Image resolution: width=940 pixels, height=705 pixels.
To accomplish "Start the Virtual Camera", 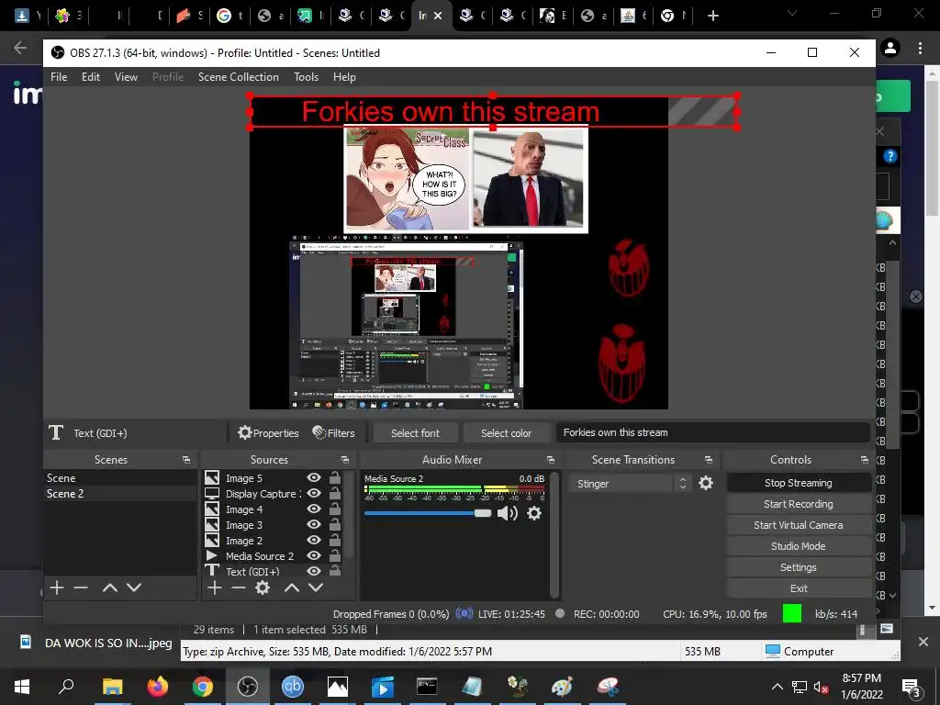I will [799, 525].
